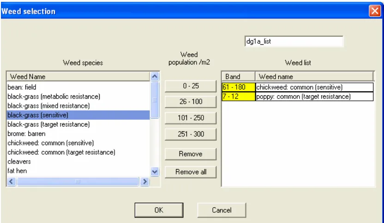Select 'fat hen' in species list
Viewport: 384px width, 223px height.
[78, 170]
